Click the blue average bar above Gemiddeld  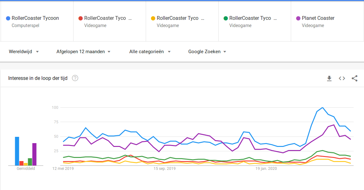17,151
